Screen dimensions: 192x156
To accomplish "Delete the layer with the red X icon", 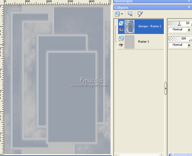I will click(x=130, y=14).
